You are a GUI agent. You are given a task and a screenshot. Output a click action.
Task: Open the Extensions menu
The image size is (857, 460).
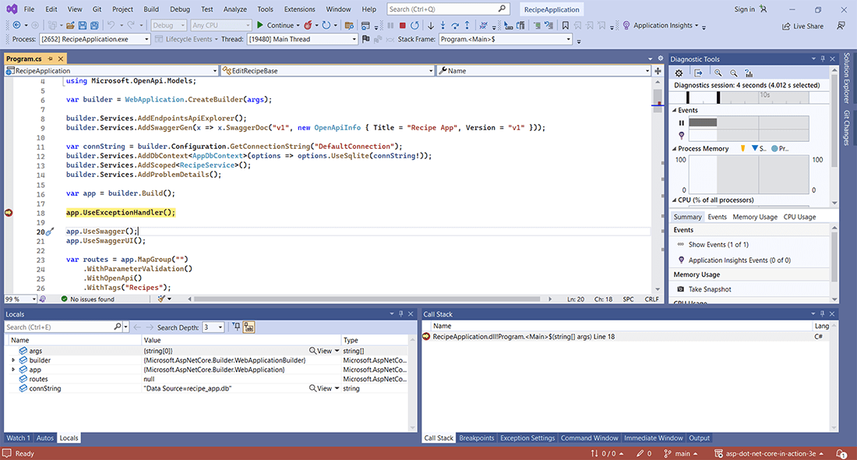299,9
